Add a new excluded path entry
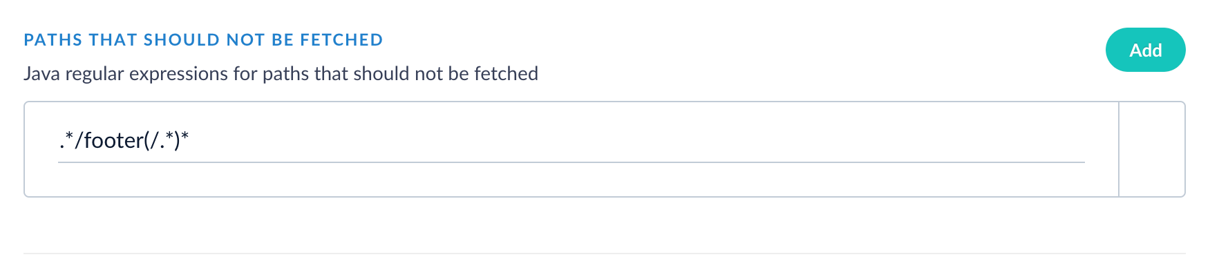The image size is (1228, 257). (1145, 50)
